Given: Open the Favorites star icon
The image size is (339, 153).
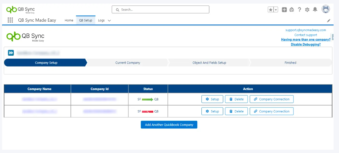Looking at the screenshot, I should click(x=271, y=10).
